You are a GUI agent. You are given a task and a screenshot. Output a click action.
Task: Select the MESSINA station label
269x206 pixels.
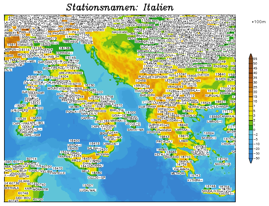(103, 154)
